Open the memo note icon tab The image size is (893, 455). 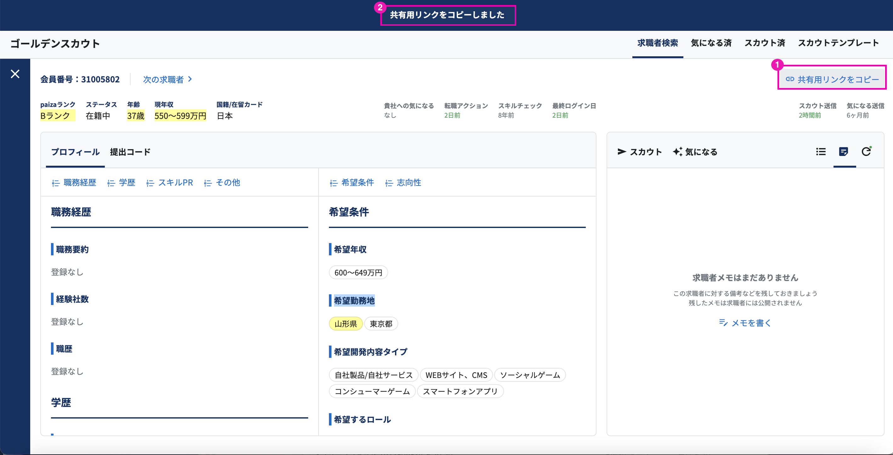pyautogui.click(x=844, y=151)
